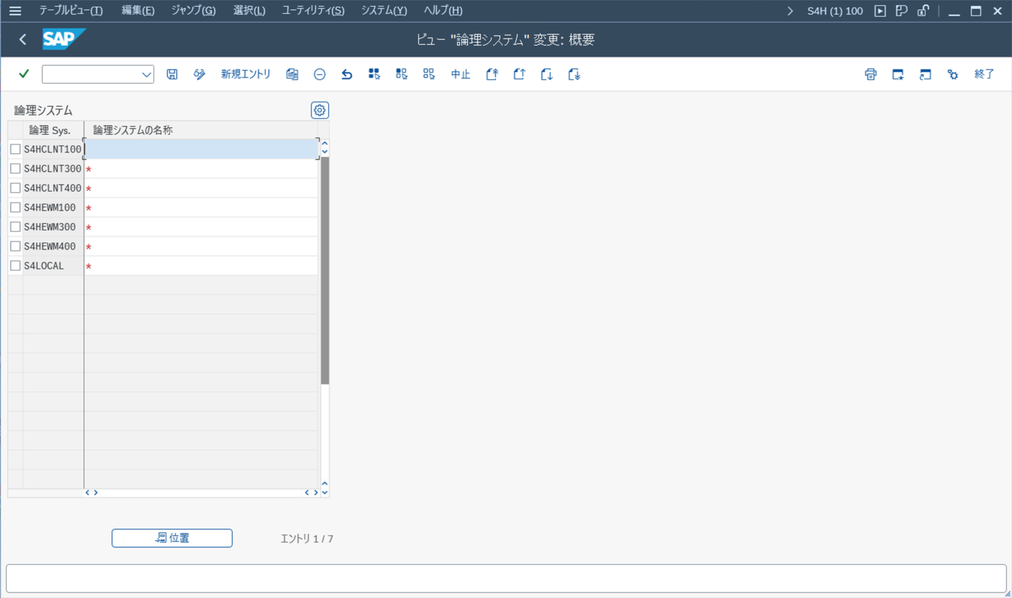Image resolution: width=1012 pixels, height=598 pixels.
Task: Expand the transaction command field dropdown
Action: pyautogui.click(x=146, y=74)
